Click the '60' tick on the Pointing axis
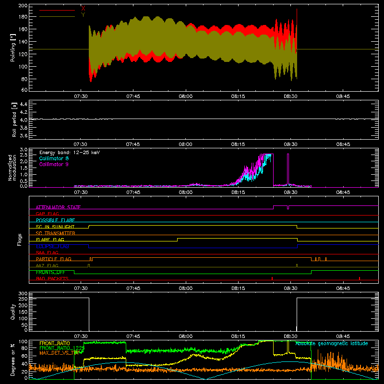Screen dimensions: 384x384 pyautogui.click(x=24, y=90)
